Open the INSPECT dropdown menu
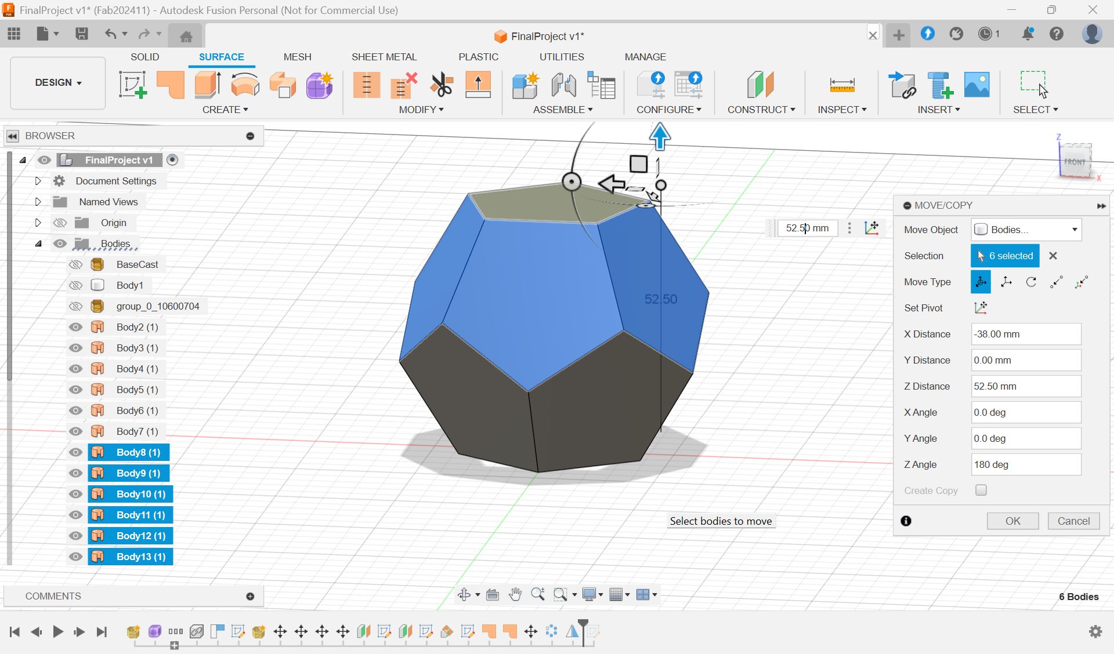Screen dimensions: 1114x654 (x=842, y=110)
